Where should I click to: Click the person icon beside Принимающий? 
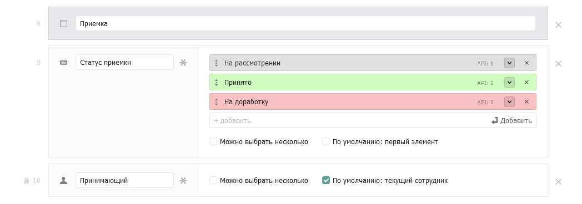click(x=64, y=181)
